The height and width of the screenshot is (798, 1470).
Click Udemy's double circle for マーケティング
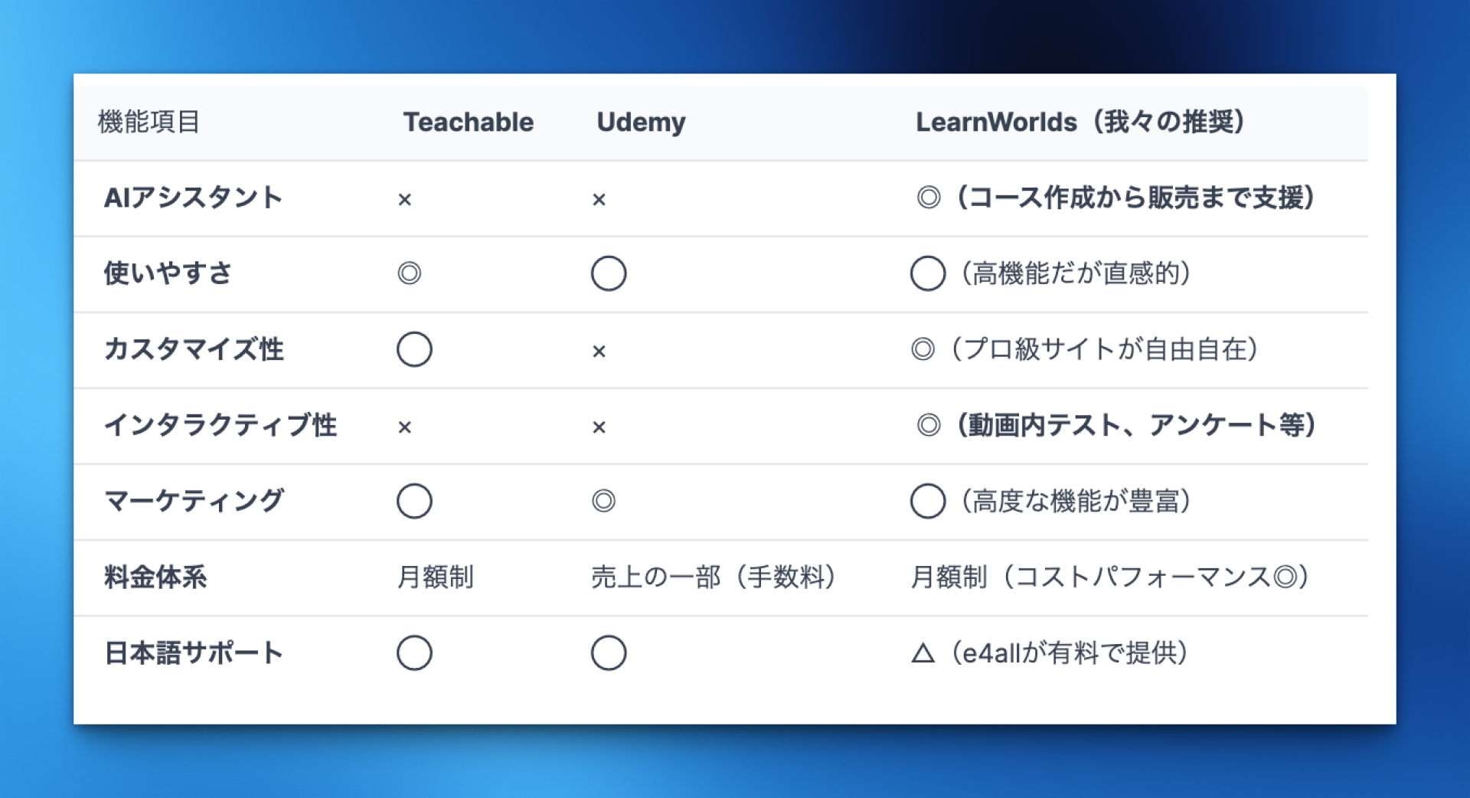[x=604, y=501]
